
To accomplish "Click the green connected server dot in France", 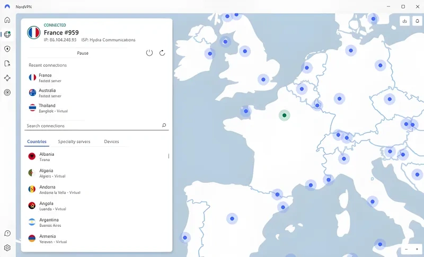I will click(285, 115).
